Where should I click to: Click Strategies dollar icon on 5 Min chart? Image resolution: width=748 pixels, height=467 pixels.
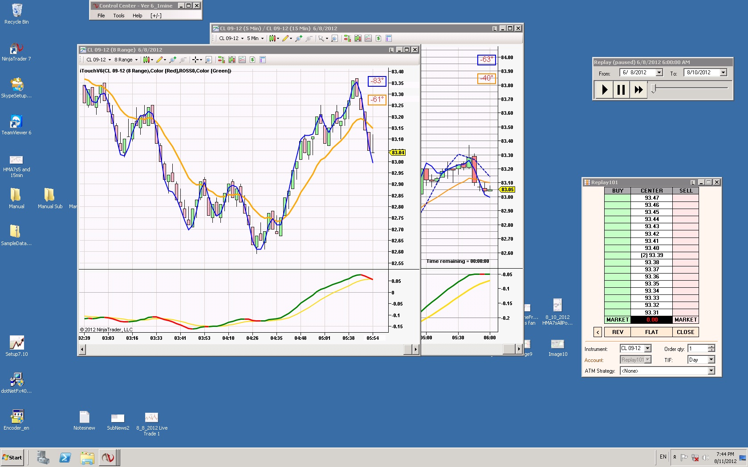tap(378, 38)
